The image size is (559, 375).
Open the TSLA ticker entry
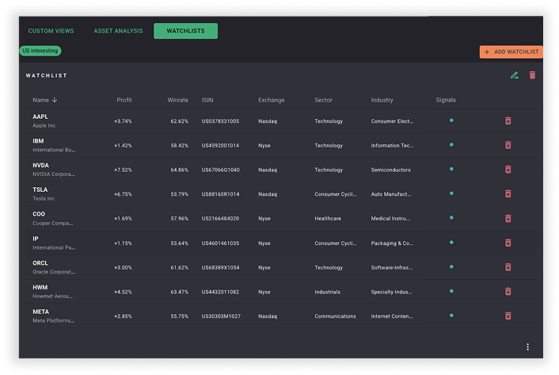40,189
